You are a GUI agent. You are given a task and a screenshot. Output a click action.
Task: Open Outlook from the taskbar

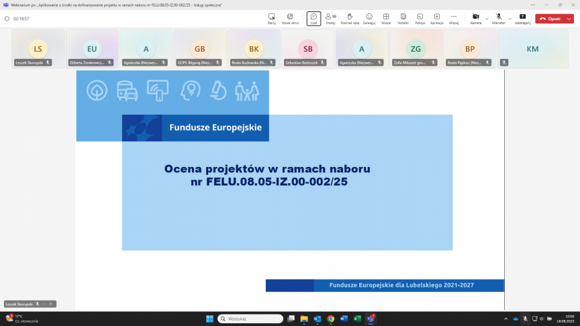tap(318, 319)
